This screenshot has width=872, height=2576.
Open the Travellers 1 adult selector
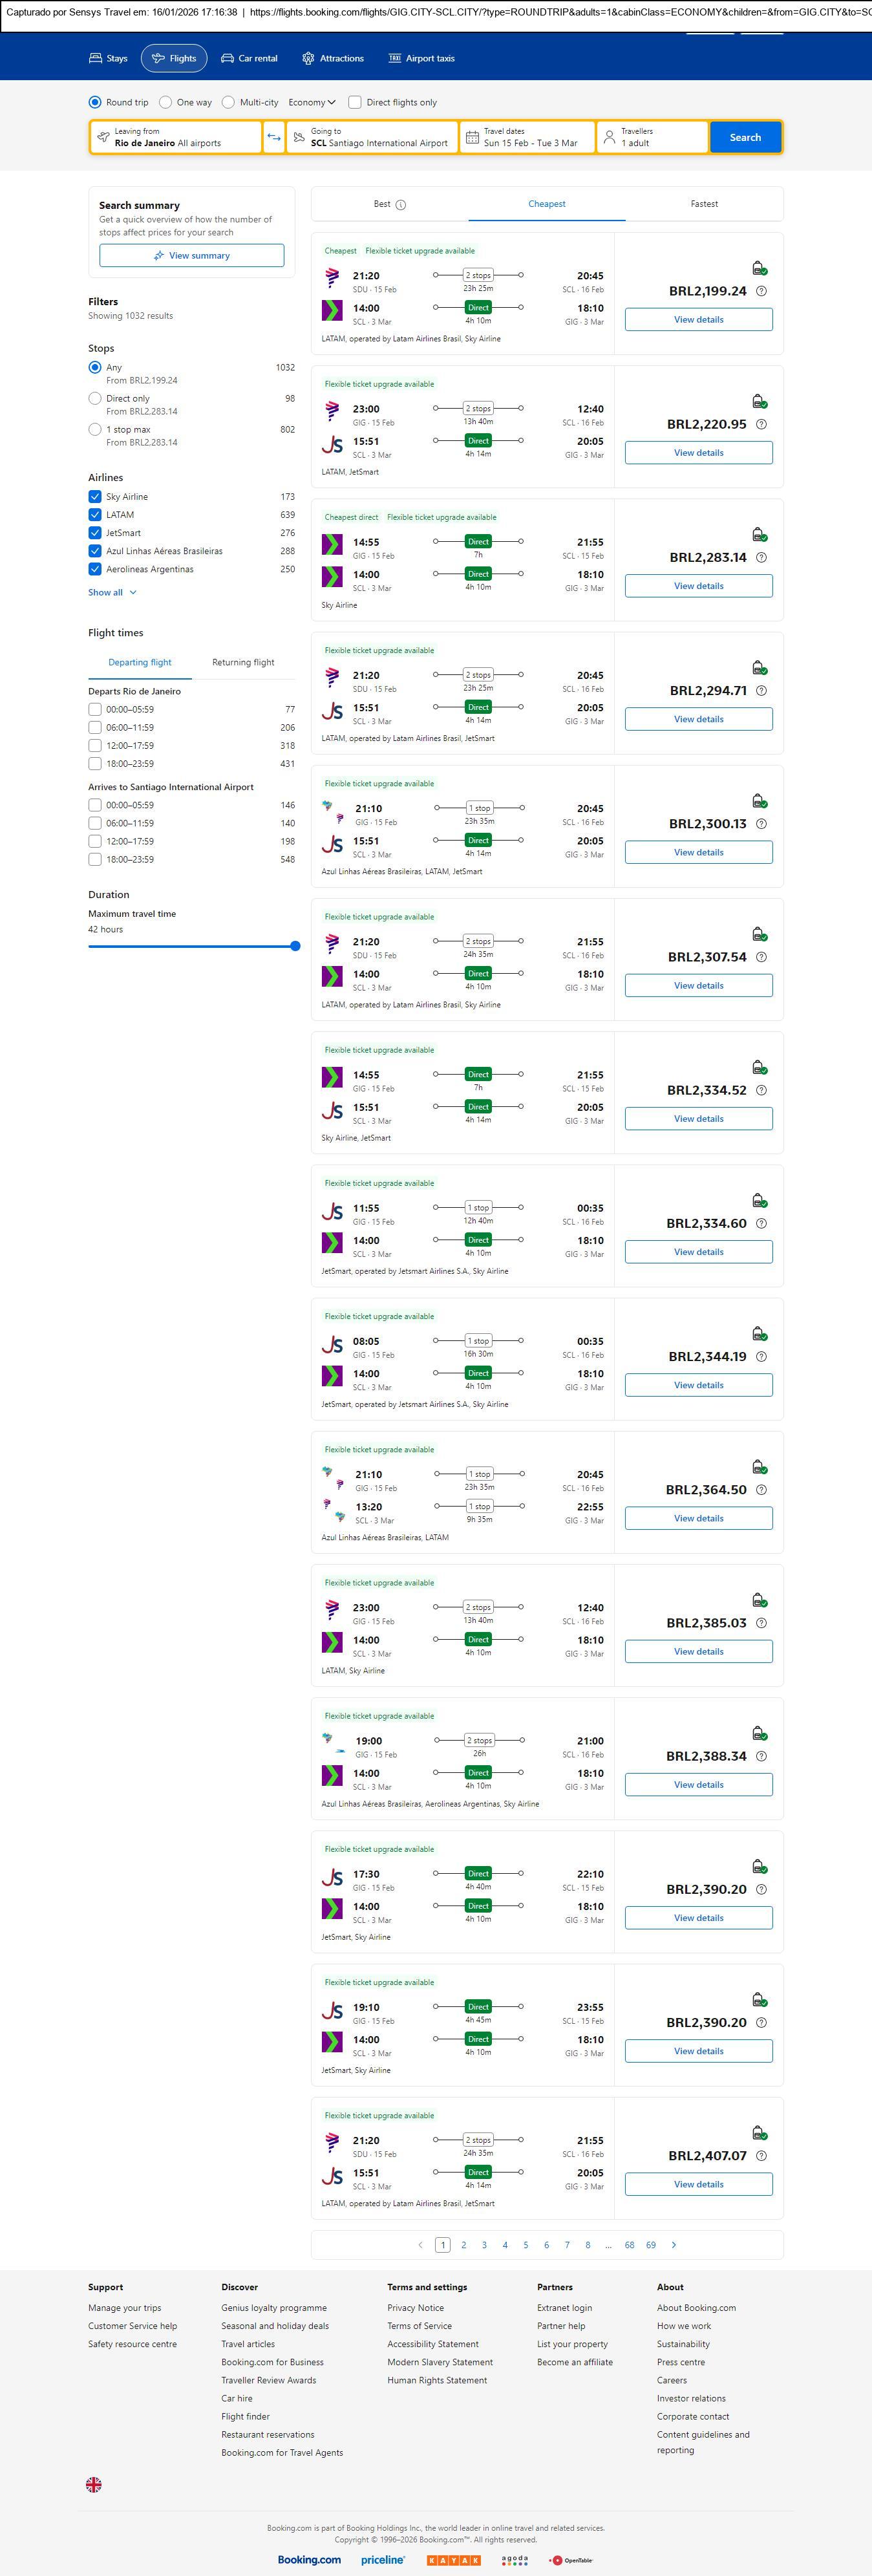click(652, 137)
